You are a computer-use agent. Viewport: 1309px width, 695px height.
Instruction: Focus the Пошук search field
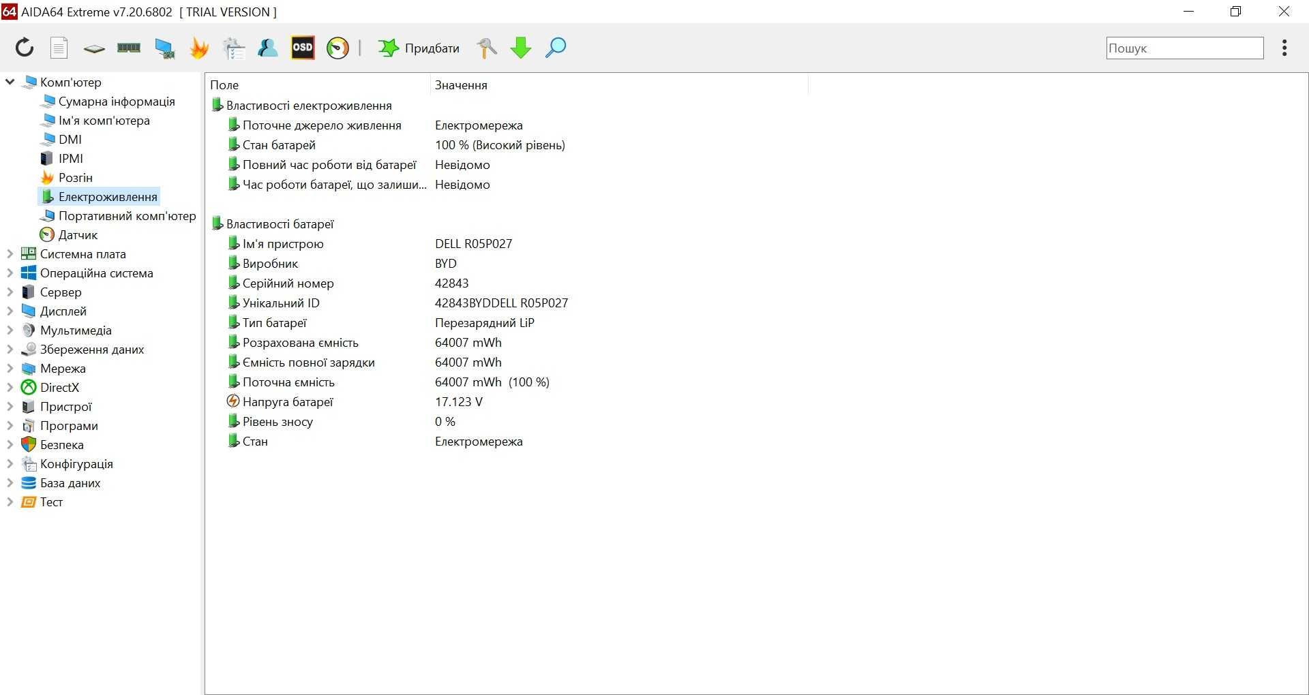1184,48
